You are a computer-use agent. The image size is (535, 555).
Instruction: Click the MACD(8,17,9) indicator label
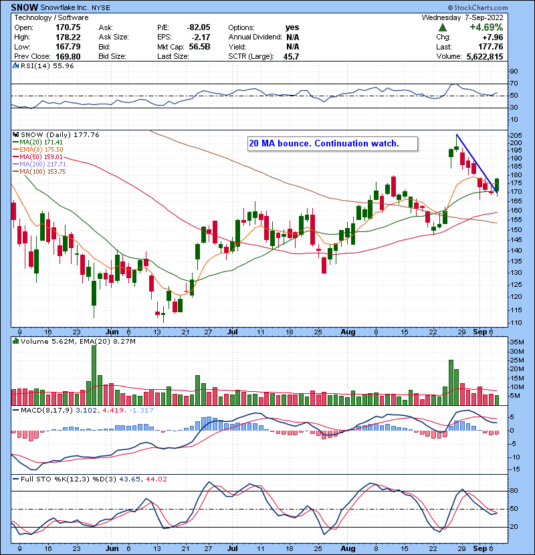coord(47,411)
